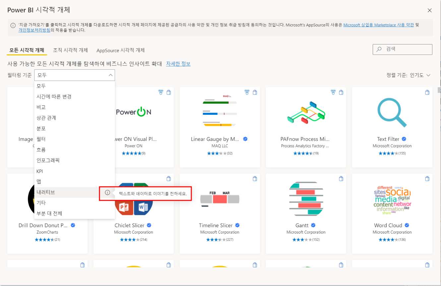Click the blue verified badge beside Gantt

[313, 225]
